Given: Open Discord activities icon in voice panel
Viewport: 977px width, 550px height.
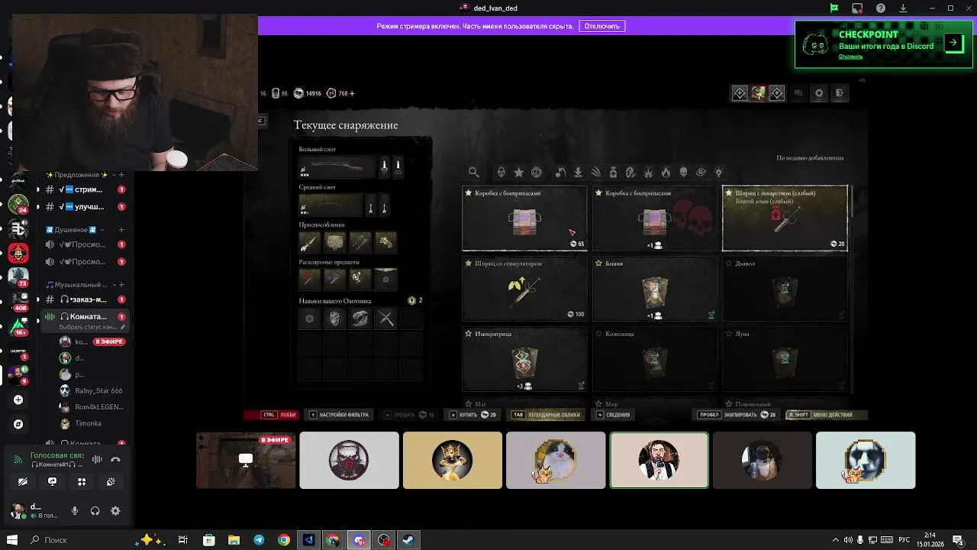Looking at the screenshot, I should (82, 482).
